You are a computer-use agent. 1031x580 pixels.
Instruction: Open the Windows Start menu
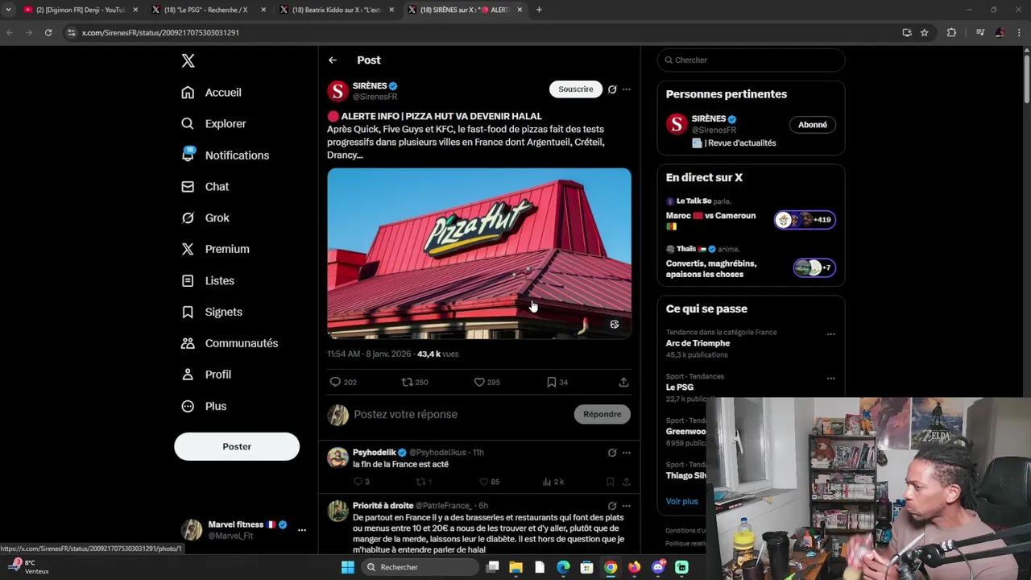tap(348, 567)
